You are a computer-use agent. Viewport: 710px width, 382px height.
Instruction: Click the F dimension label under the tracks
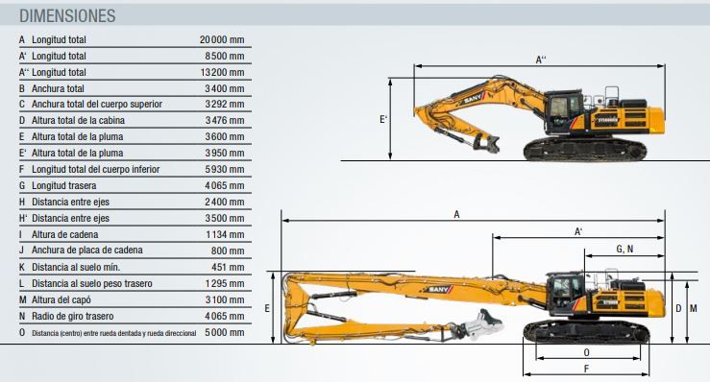pos(586,369)
